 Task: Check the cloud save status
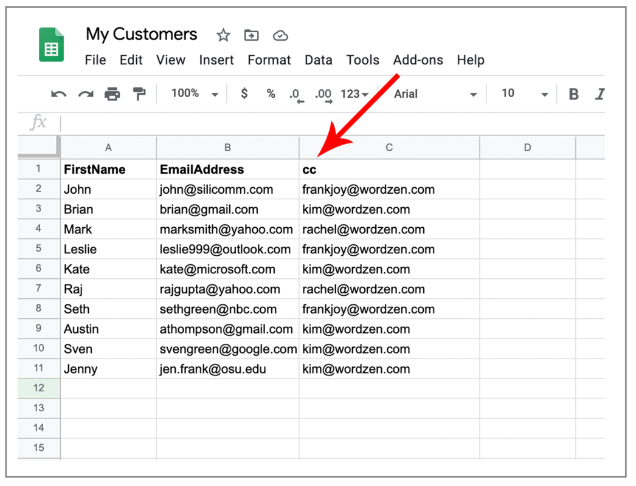tap(280, 35)
